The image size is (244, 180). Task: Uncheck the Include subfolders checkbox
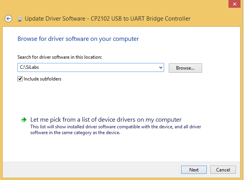[20, 79]
